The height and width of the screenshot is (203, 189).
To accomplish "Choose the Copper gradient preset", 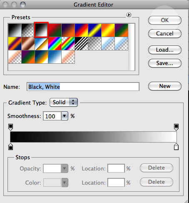I will click(x=28, y=44).
